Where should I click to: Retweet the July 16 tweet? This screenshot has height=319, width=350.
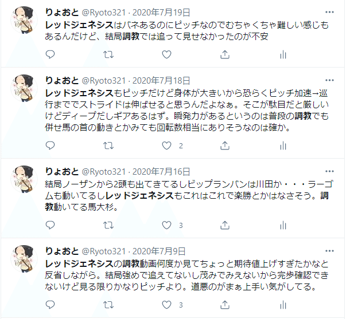108,225
